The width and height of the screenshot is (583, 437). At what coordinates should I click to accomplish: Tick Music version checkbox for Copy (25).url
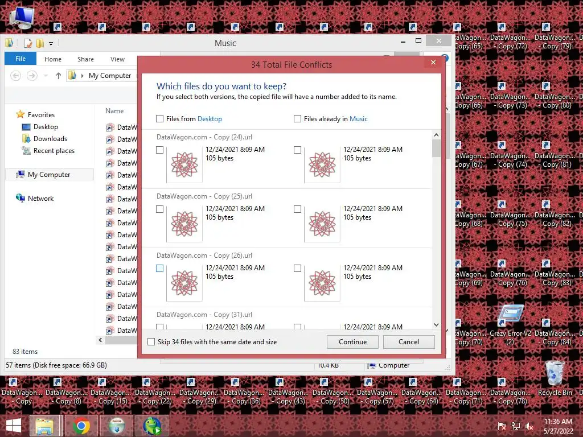click(x=297, y=209)
